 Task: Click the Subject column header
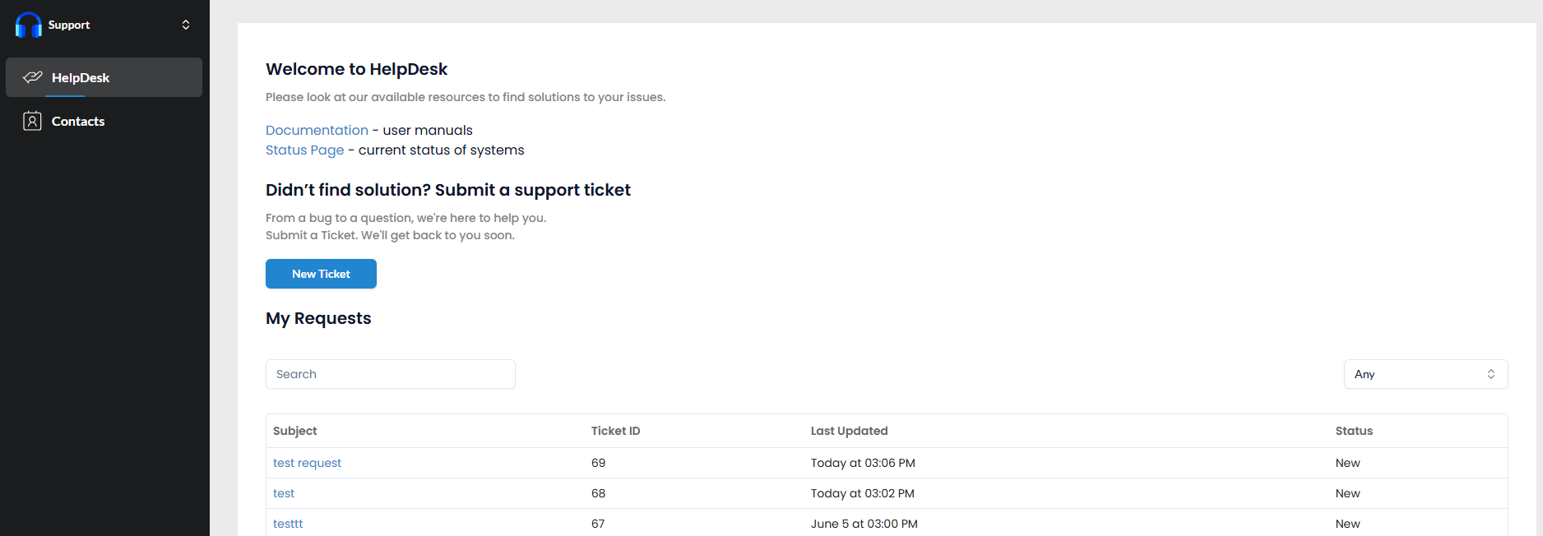pyautogui.click(x=294, y=431)
